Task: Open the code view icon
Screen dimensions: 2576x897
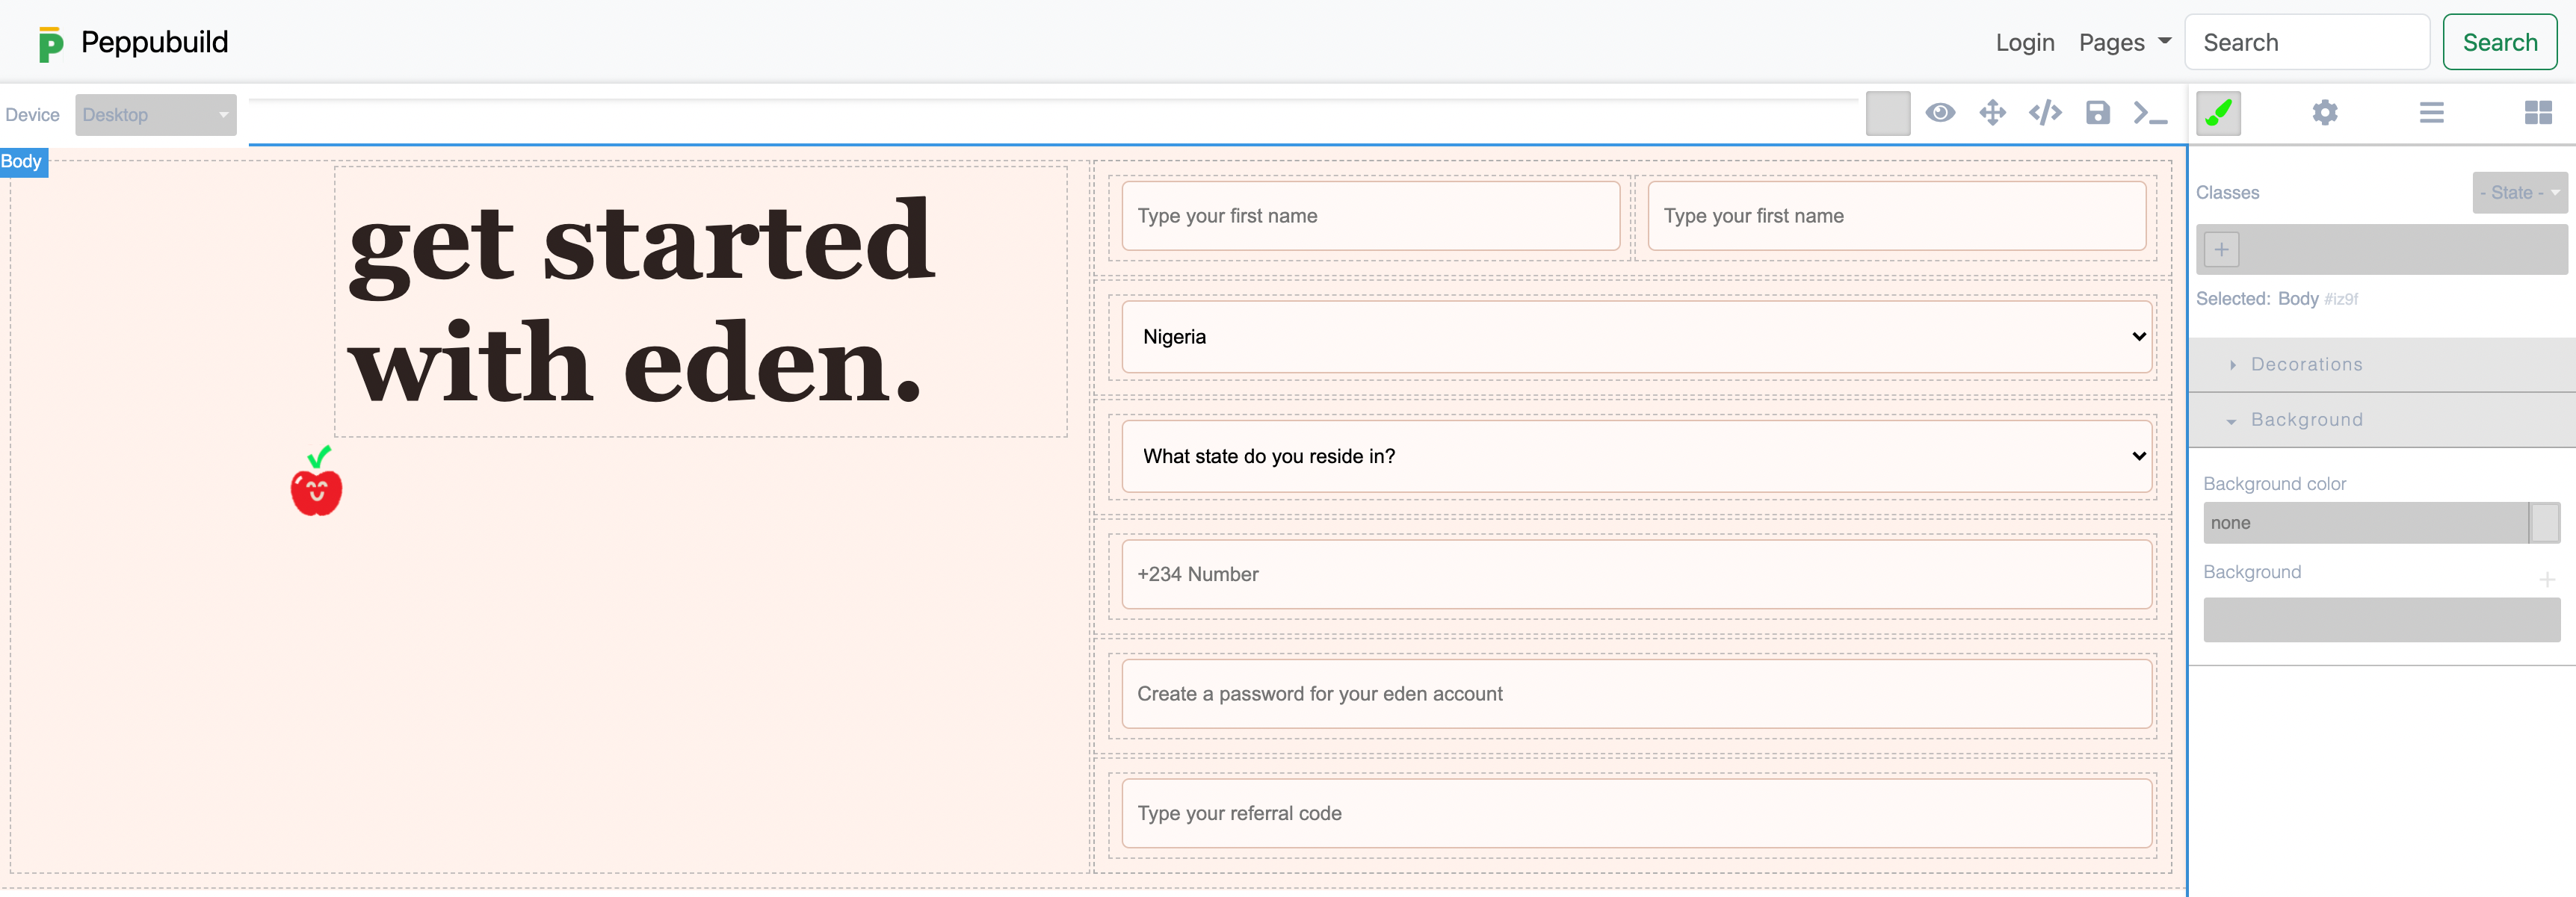Action: click(2044, 113)
